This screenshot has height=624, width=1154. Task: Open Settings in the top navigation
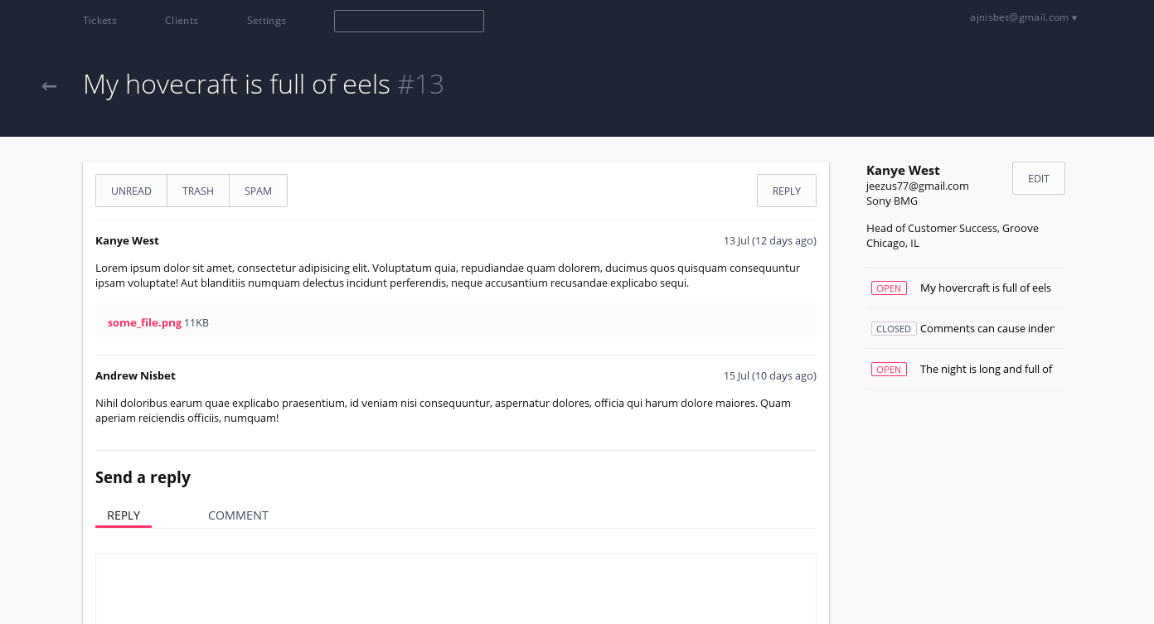pyautogui.click(x=266, y=21)
